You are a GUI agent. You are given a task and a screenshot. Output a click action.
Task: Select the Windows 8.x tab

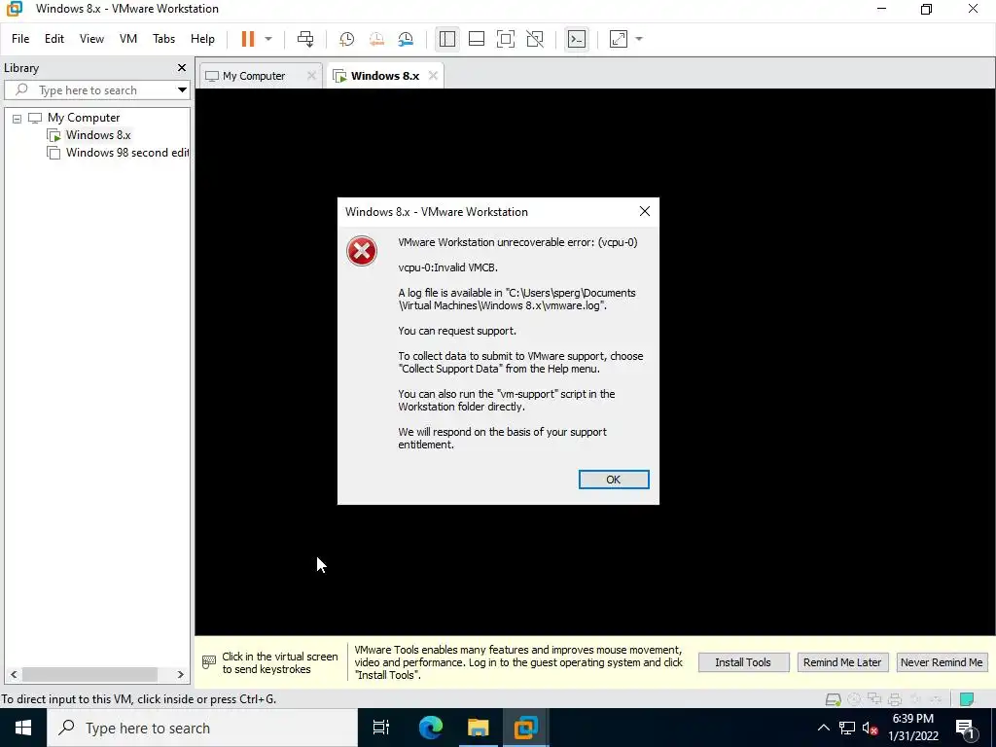pyautogui.click(x=385, y=76)
